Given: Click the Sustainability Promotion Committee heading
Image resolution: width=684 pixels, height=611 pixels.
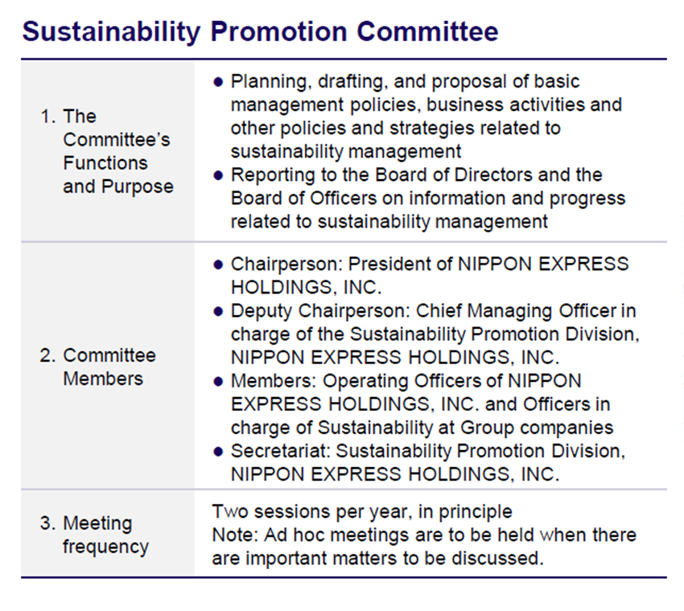Looking at the screenshot, I should click(x=260, y=32).
